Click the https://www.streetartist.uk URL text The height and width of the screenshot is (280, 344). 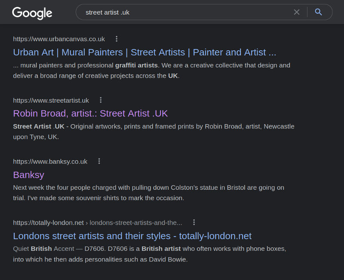point(51,100)
